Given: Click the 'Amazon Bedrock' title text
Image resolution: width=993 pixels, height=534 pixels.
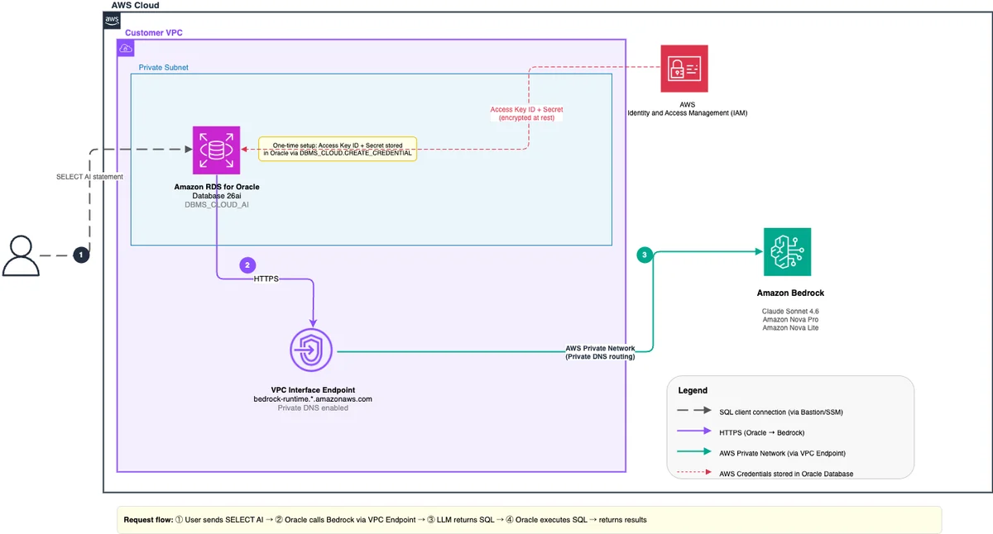Looking at the screenshot, I should [x=790, y=293].
